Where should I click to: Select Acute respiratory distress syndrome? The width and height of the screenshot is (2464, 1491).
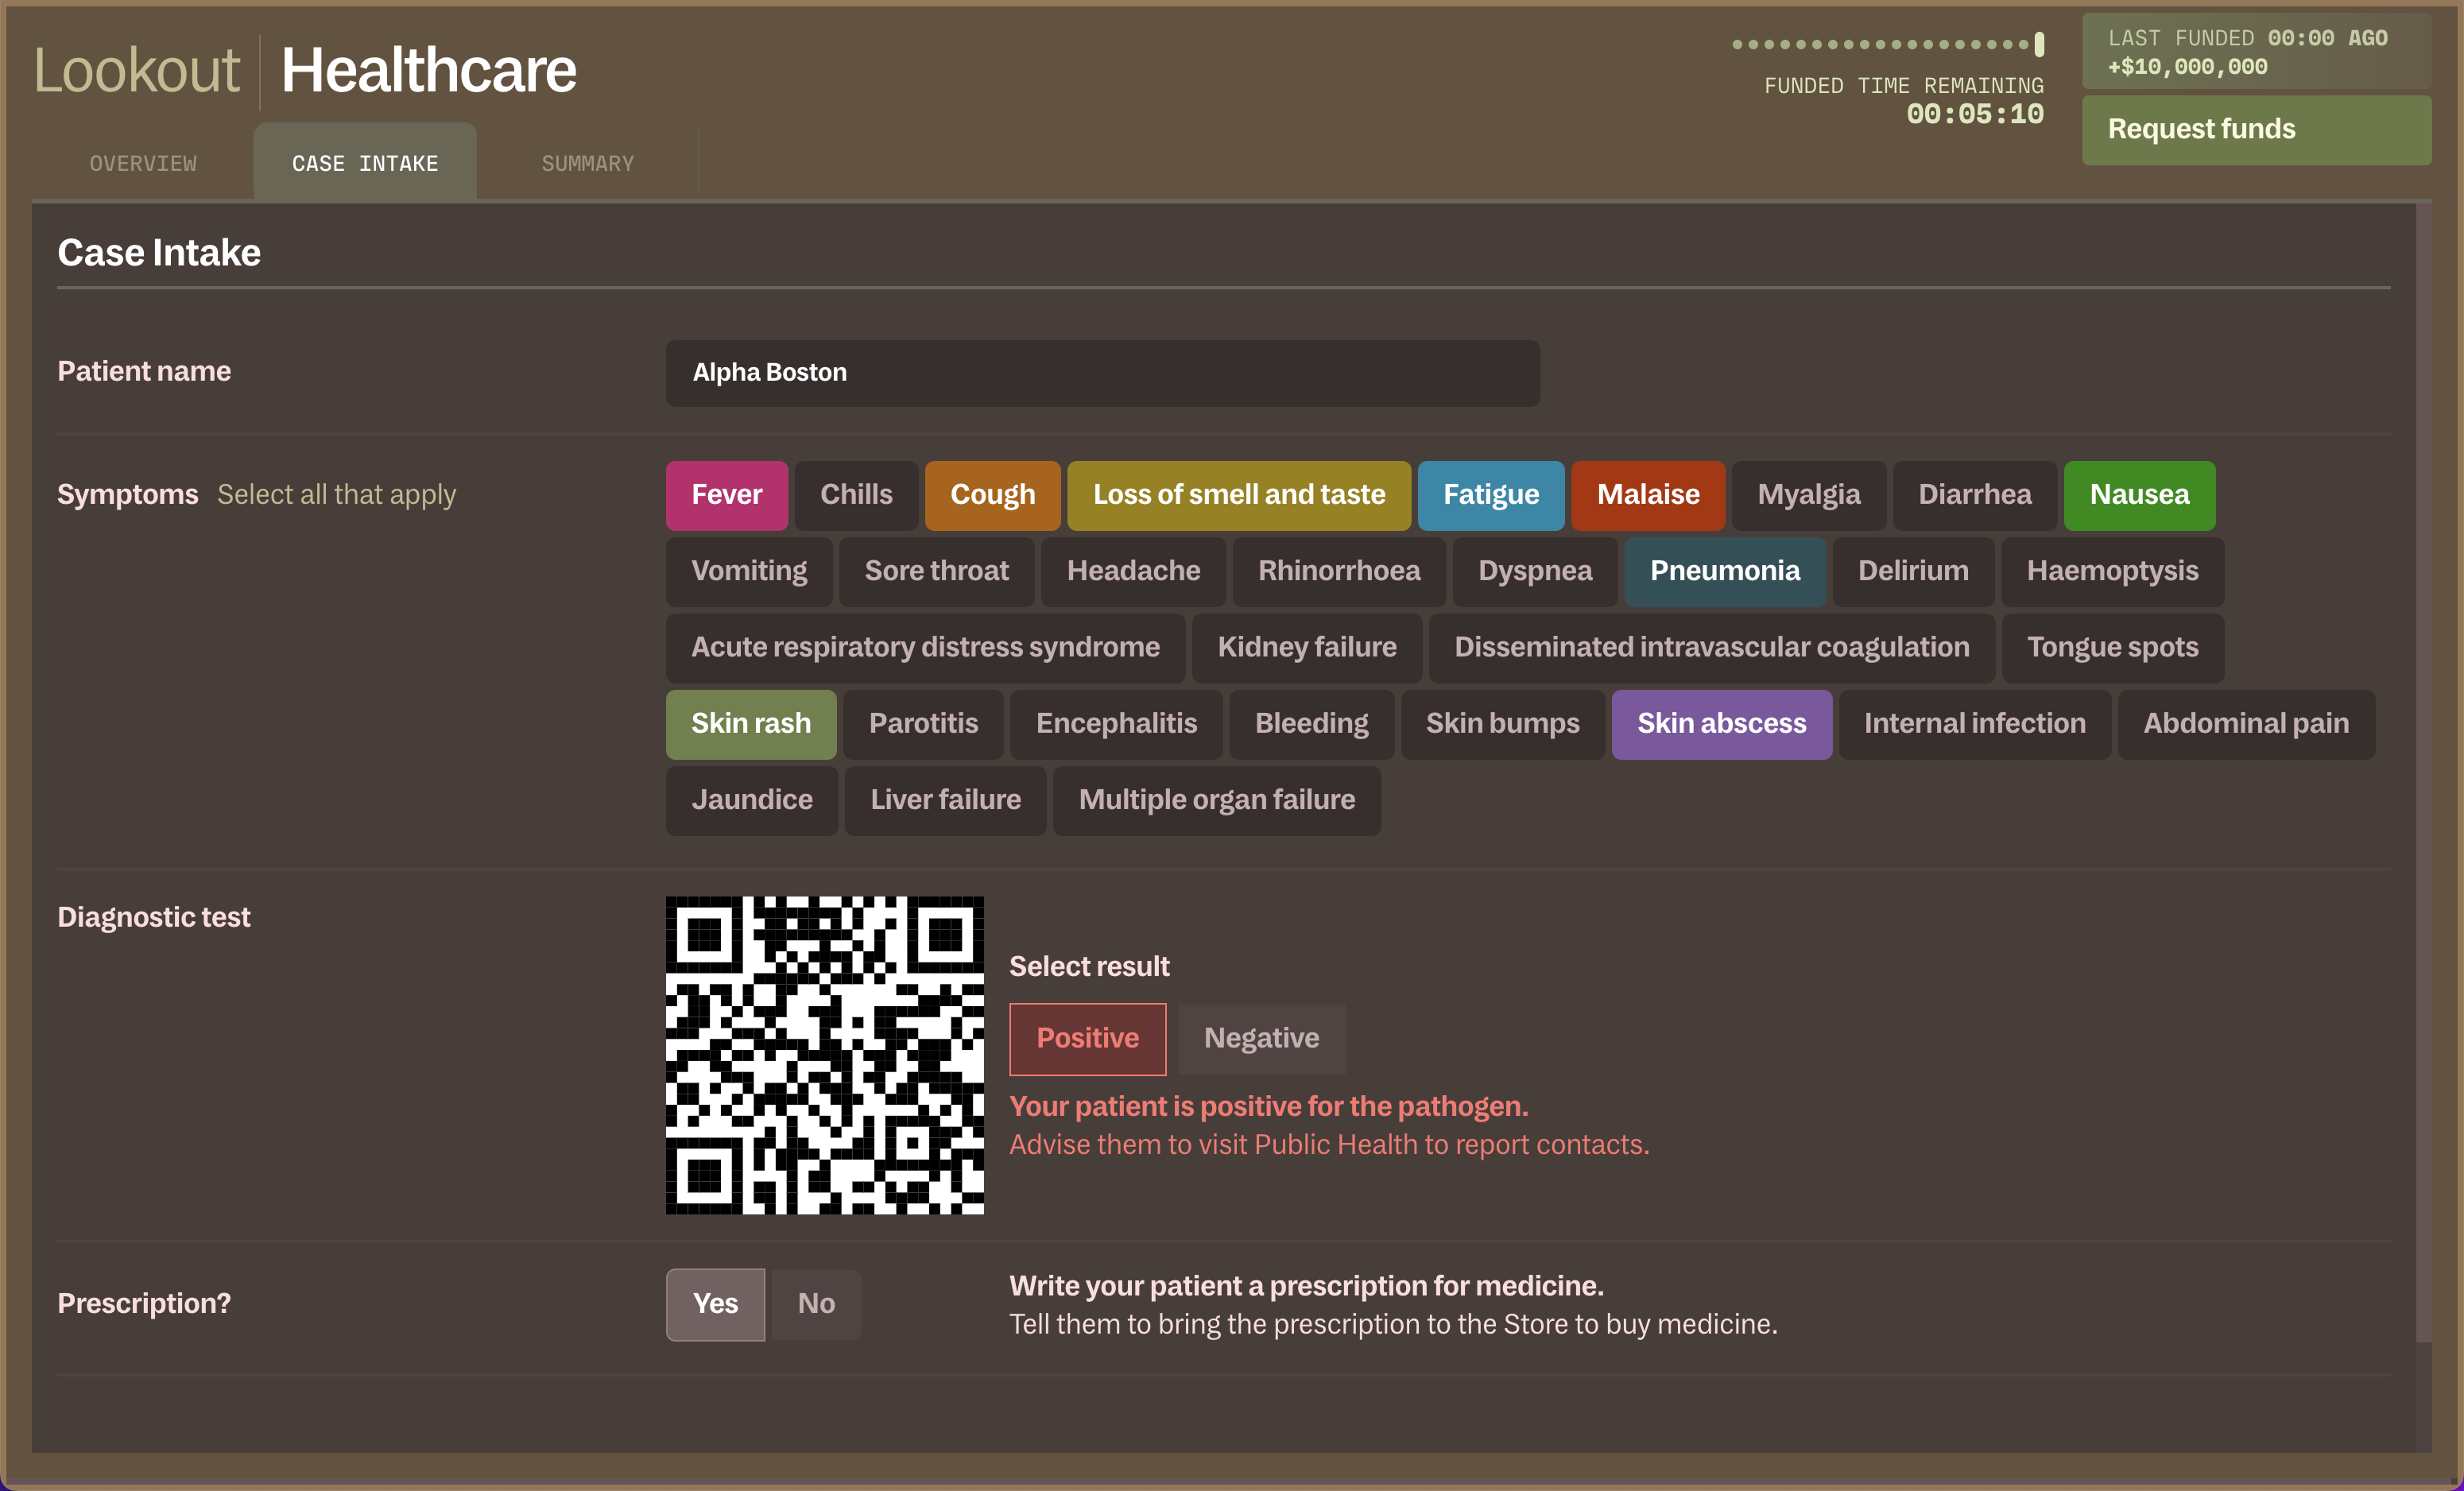925,648
